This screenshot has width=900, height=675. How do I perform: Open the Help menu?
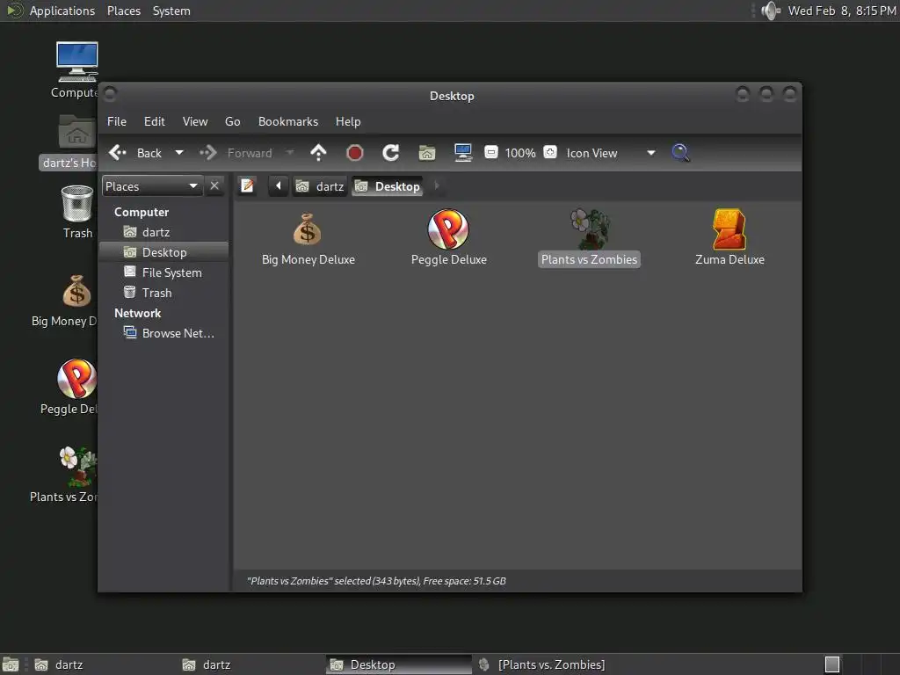point(348,121)
